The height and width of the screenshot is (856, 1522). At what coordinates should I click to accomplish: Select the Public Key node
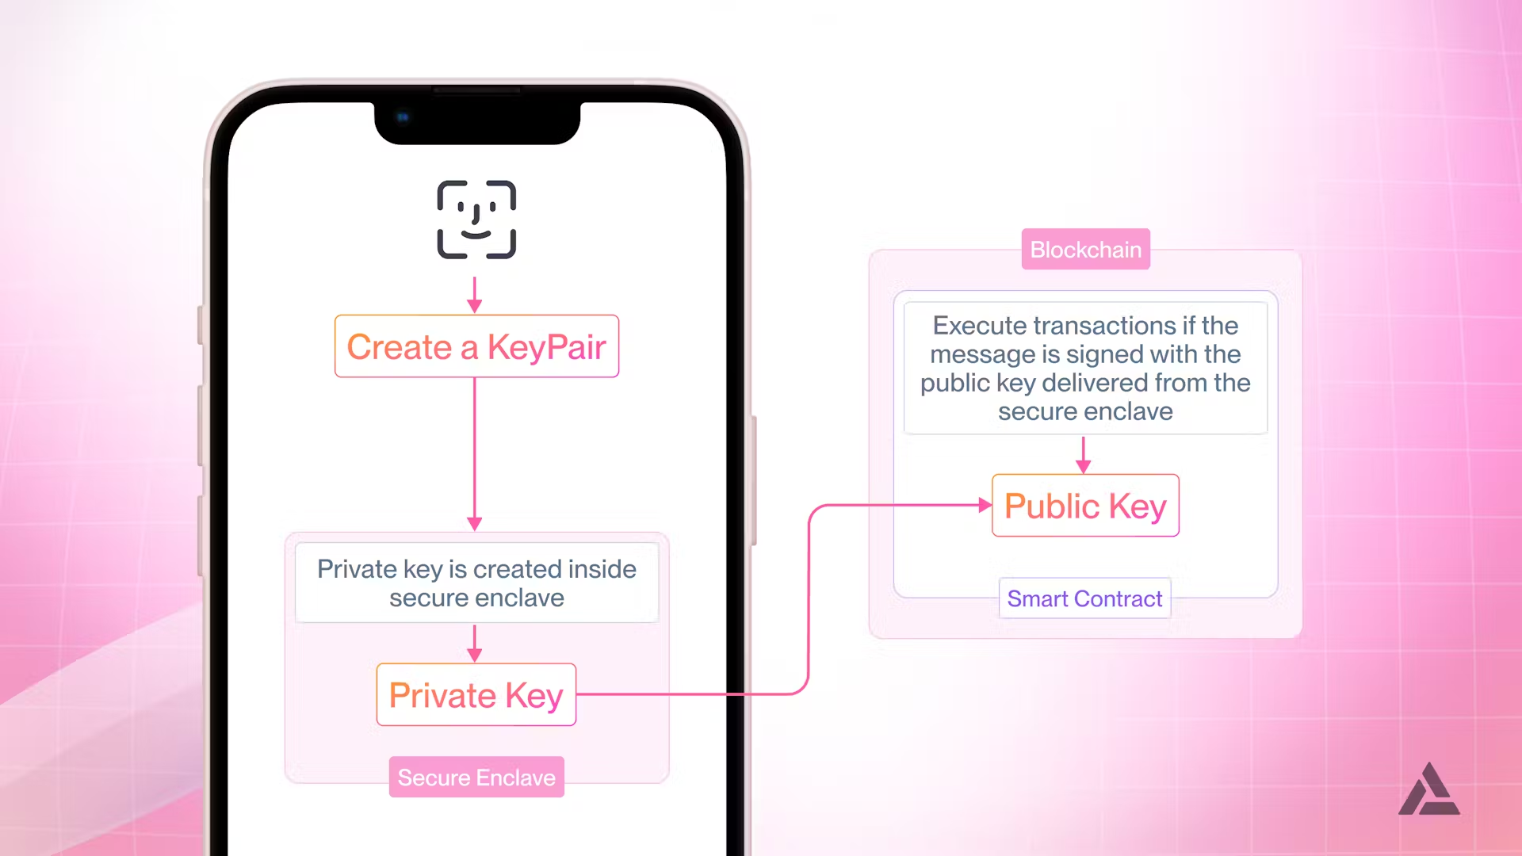tap(1085, 506)
